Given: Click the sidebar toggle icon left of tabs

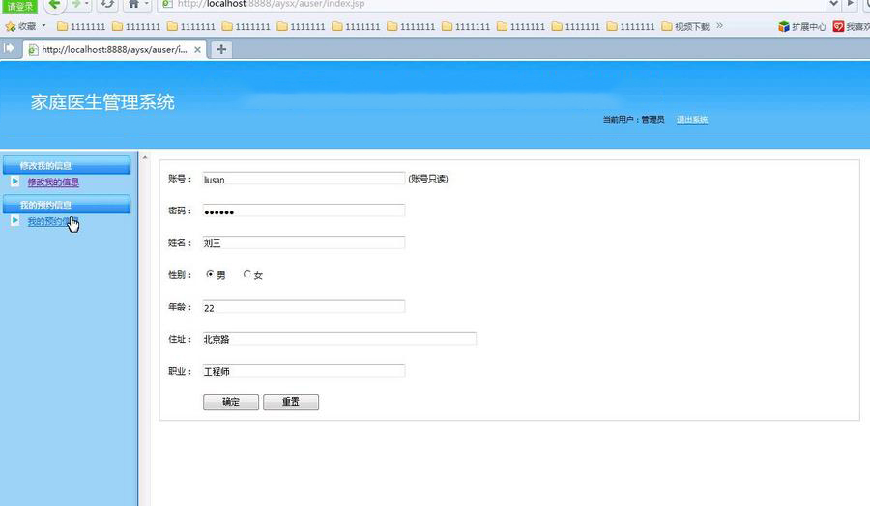Looking at the screenshot, I should [x=10, y=48].
